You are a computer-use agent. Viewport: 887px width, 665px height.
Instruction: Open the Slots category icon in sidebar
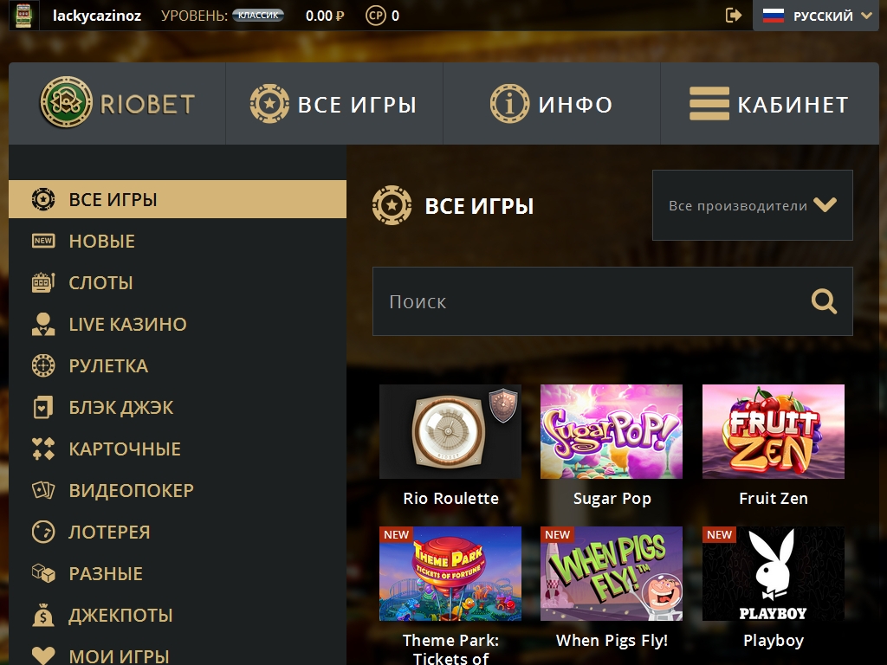click(43, 283)
